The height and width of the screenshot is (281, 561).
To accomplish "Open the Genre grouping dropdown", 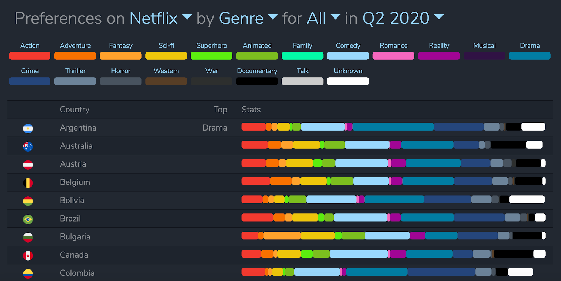I will 248,18.
